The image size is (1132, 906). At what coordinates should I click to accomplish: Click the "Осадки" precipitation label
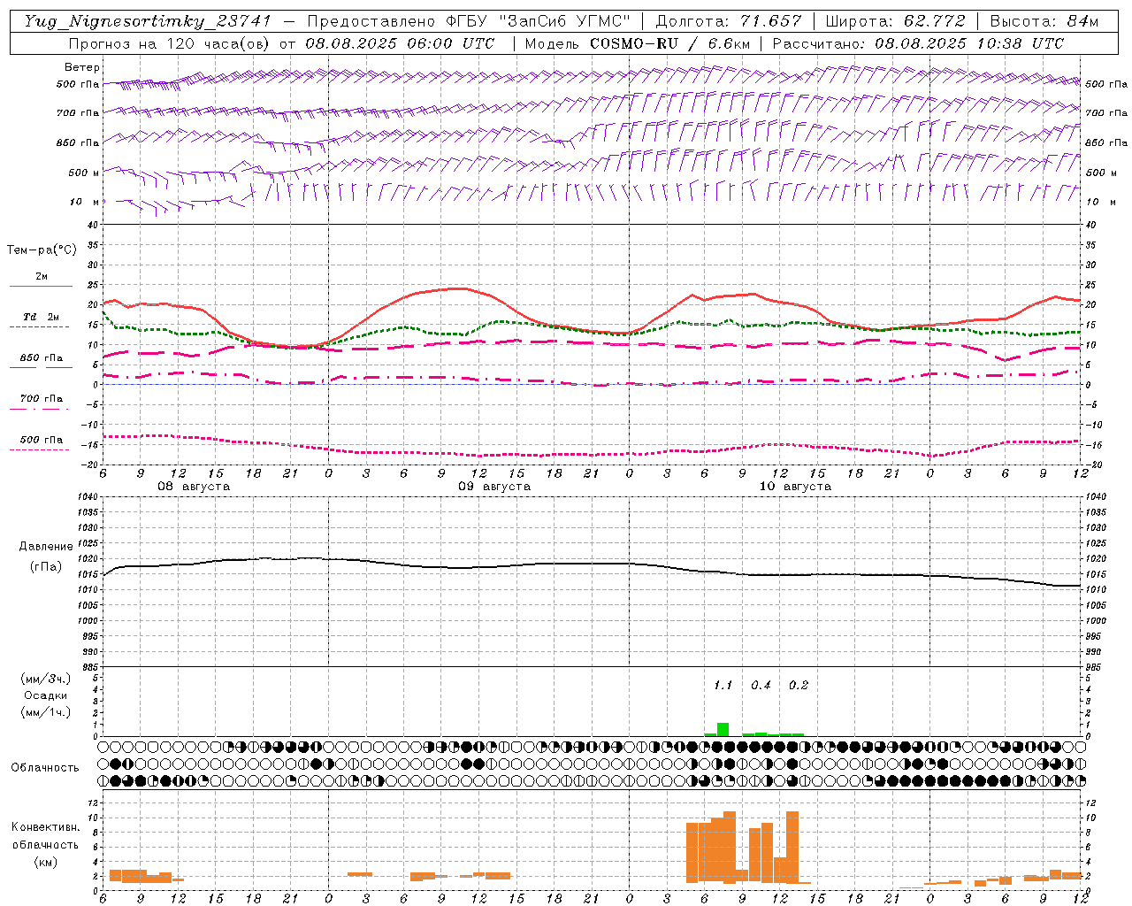coord(46,695)
